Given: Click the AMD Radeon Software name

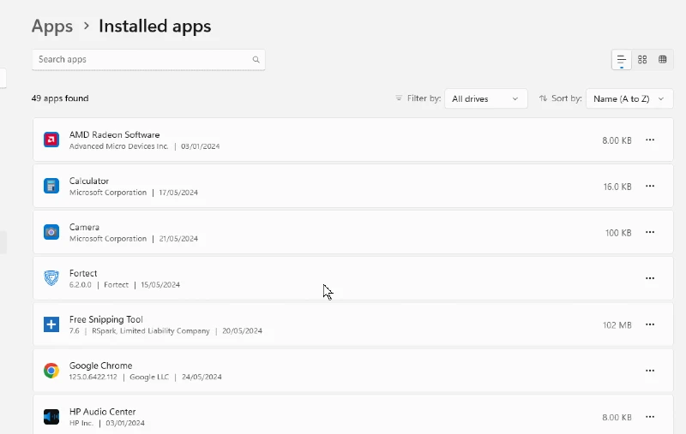Looking at the screenshot, I should click(114, 135).
